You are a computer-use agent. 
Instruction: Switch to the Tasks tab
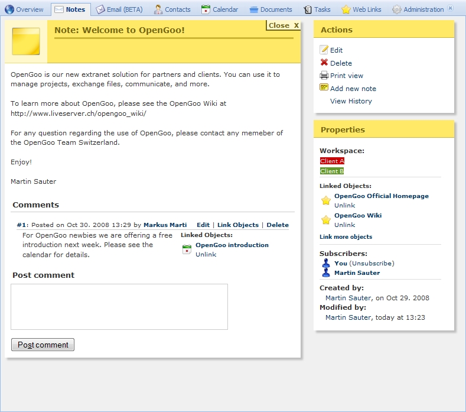[317, 9]
